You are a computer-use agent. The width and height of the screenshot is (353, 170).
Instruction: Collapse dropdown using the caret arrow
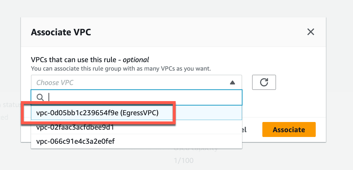point(232,83)
